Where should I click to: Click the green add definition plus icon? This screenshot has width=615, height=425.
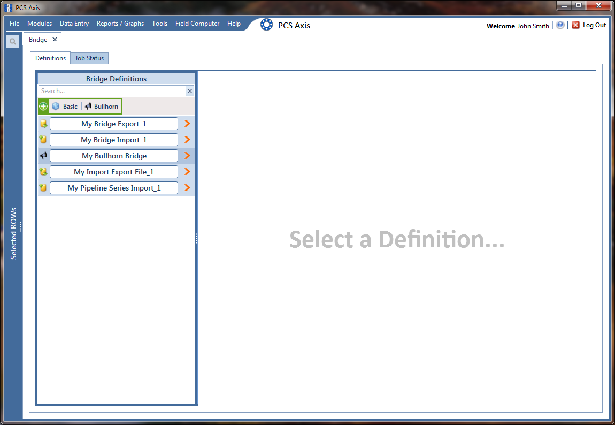(x=43, y=107)
